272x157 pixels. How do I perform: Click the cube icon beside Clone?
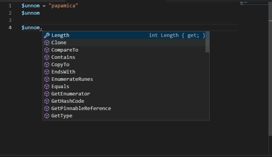[47, 43]
